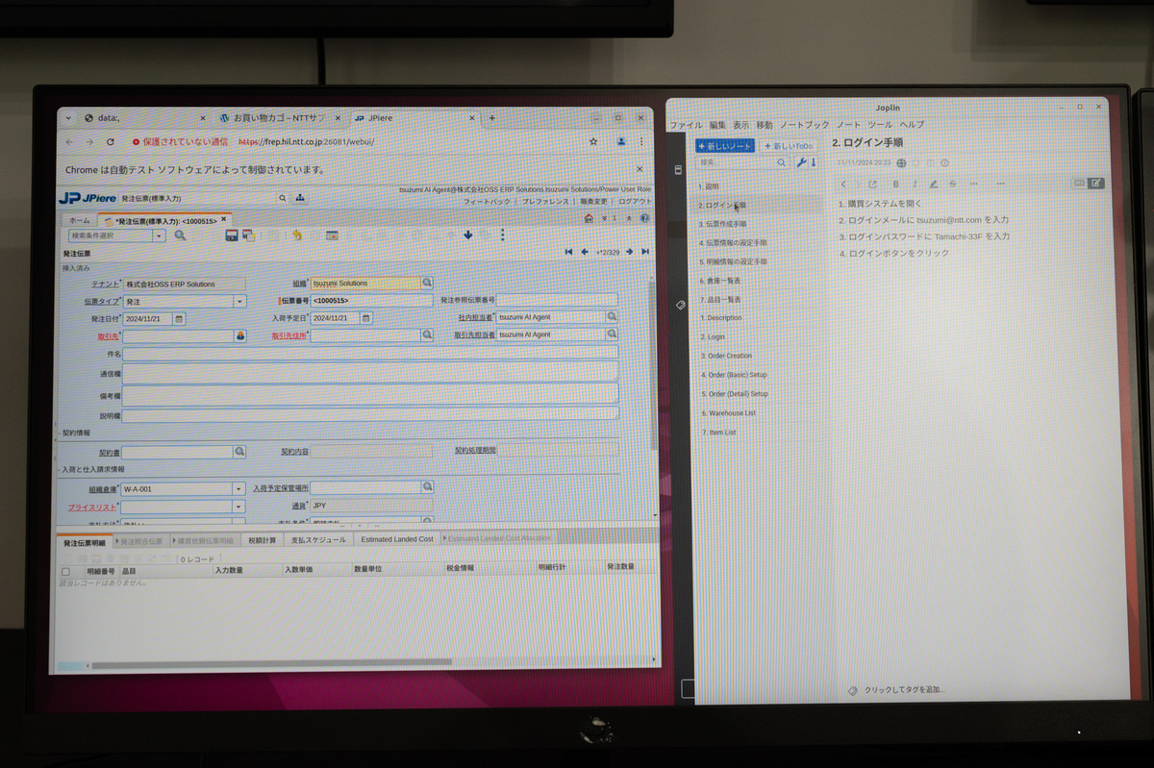
Task: Click Joplin note search box
Action: [x=744, y=163]
